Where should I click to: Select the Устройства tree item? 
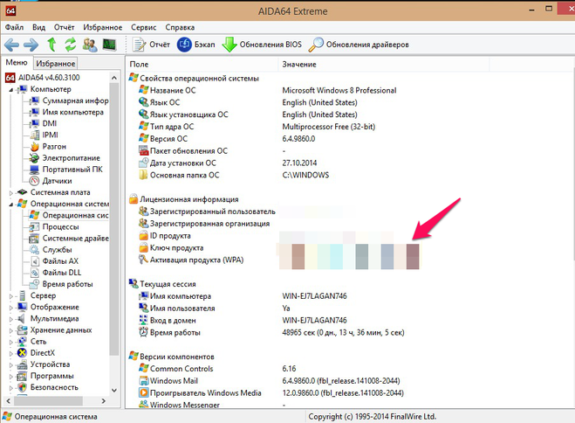[44, 364]
